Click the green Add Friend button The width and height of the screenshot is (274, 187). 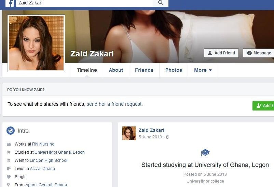[263, 106]
